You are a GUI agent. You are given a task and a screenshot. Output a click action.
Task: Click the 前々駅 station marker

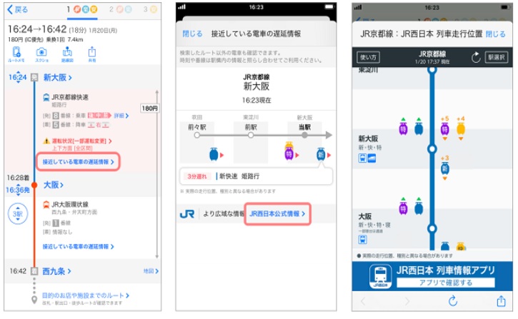click(197, 135)
